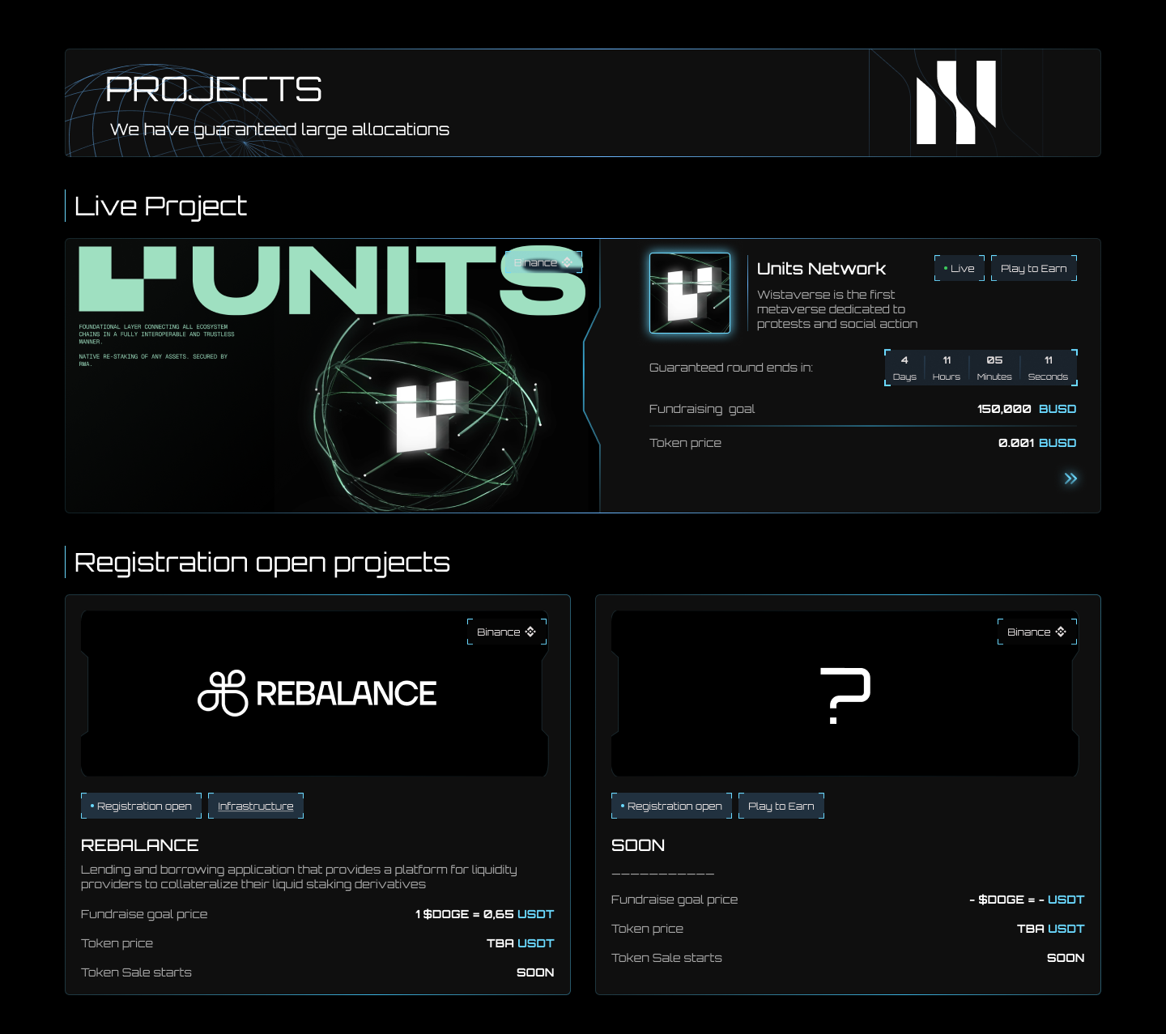Click the REBALANCE clover logo icon
The height and width of the screenshot is (1034, 1166).
[223, 693]
